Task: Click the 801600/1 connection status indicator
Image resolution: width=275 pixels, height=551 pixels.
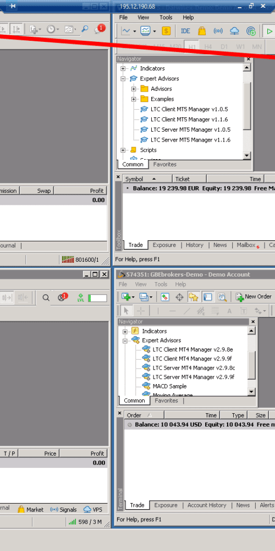Action: (80, 260)
